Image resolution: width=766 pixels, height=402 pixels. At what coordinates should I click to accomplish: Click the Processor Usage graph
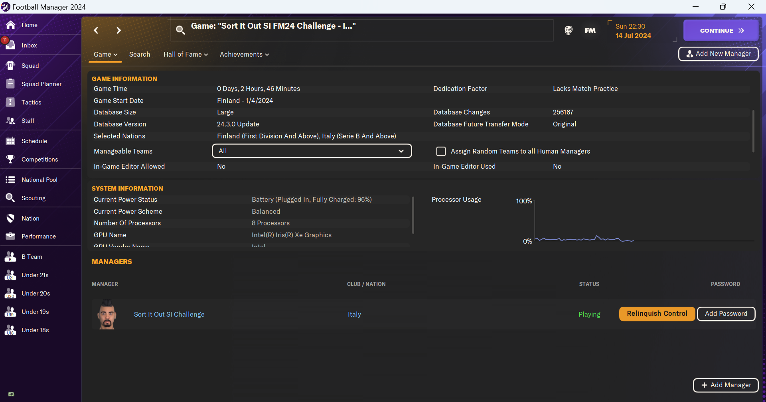point(644,221)
